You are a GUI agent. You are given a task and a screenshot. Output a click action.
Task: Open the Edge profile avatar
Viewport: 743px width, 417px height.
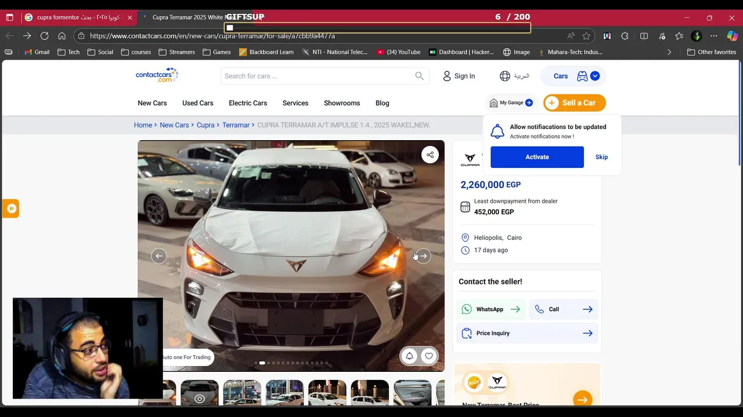point(697,36)
